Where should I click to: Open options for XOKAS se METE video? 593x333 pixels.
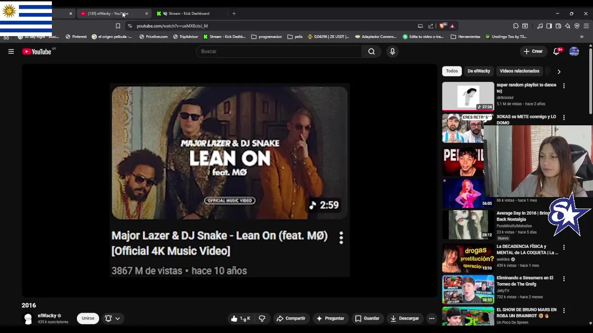(564, 117)
